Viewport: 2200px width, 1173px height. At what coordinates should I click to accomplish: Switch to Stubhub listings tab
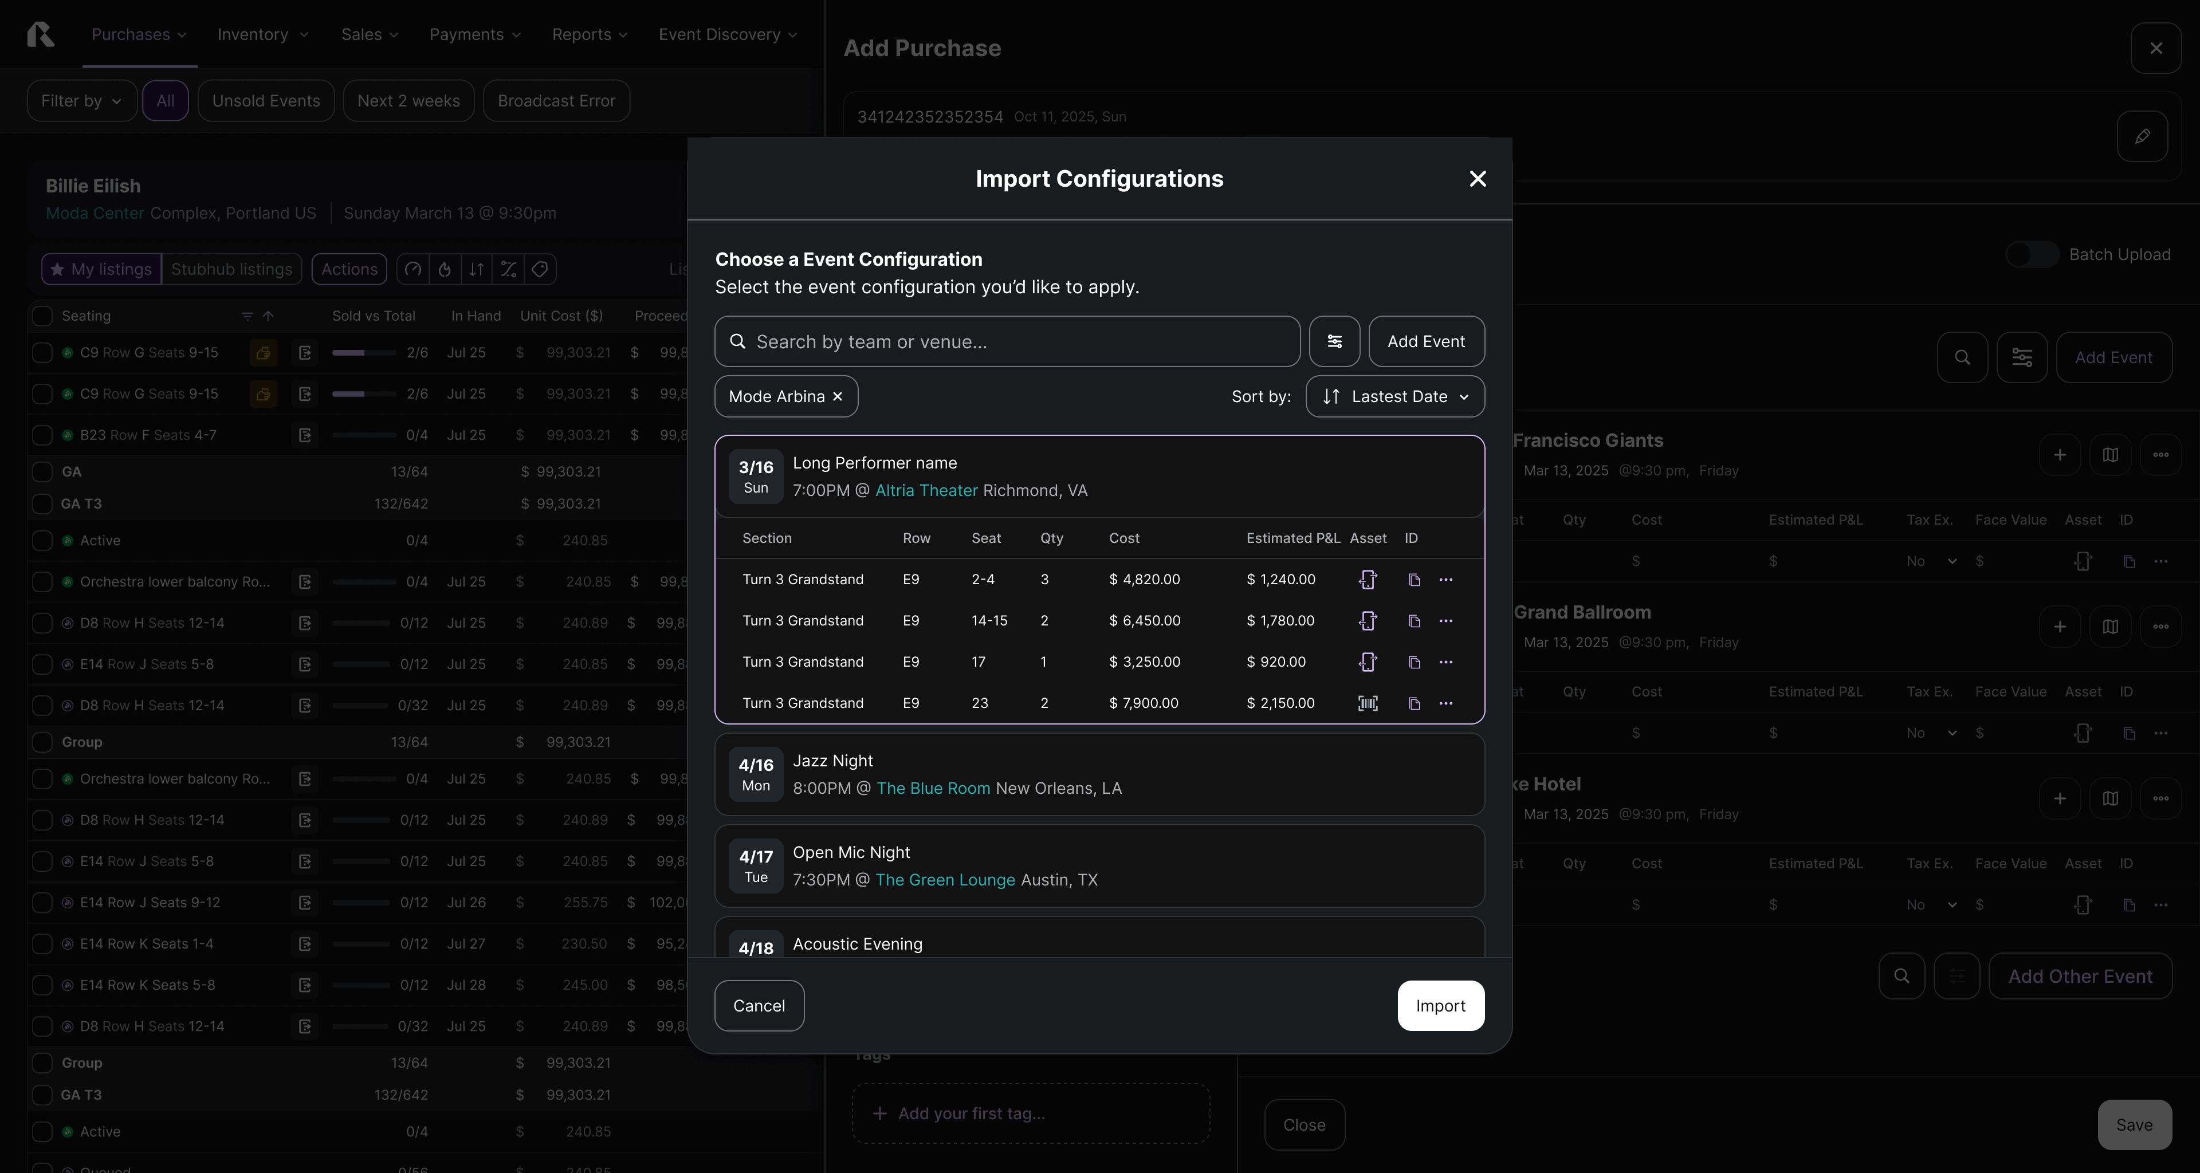231,269
